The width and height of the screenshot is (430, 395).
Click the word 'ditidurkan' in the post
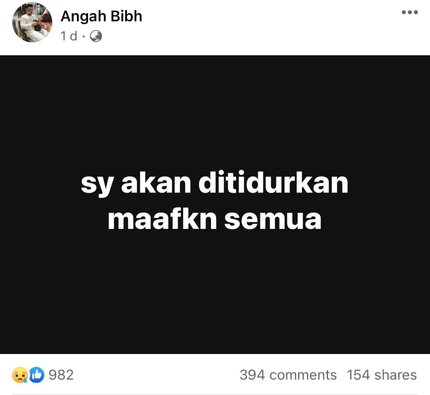tap(273, 182)
